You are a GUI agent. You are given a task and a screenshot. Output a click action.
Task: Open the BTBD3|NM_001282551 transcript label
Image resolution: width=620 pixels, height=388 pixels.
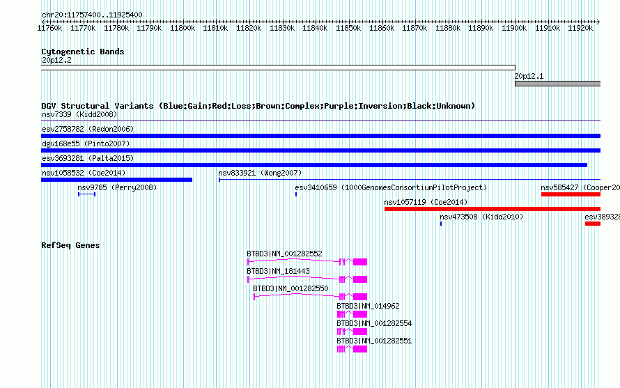click(x=374, y=341)
